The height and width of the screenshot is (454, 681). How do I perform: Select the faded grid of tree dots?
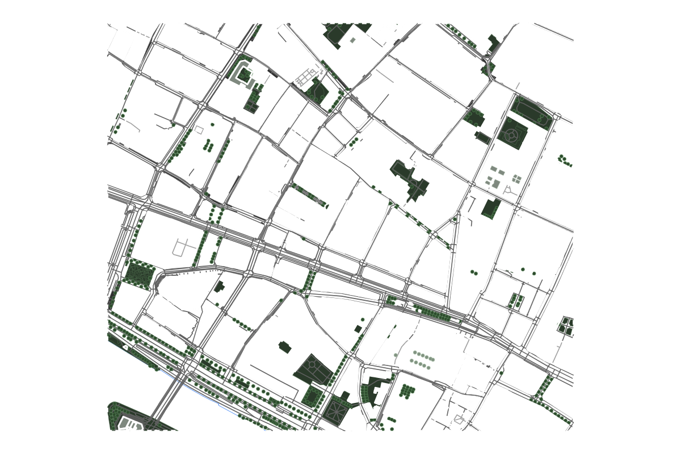tap(423, 360)
